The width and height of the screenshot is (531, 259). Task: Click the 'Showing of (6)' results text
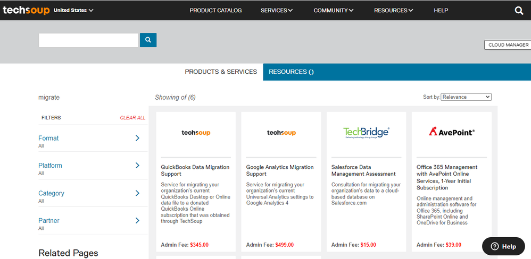(175, 97)
